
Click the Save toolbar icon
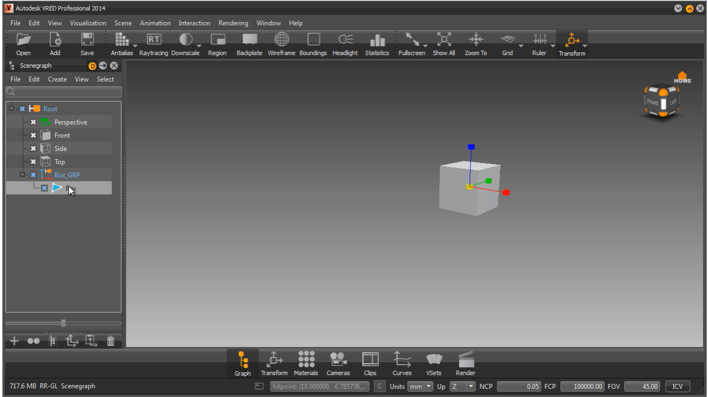click(87, 40)
